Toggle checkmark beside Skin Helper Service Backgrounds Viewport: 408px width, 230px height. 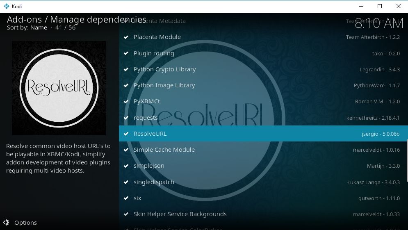tap(126, 214)
